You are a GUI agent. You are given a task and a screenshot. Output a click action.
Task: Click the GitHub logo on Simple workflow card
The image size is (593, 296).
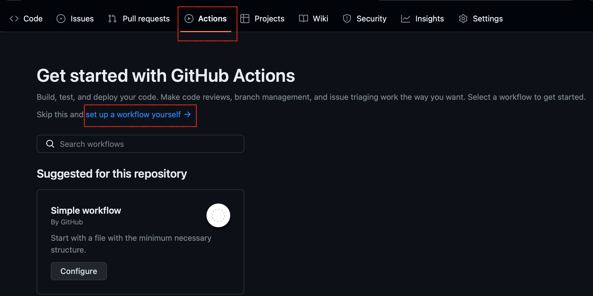218,215
